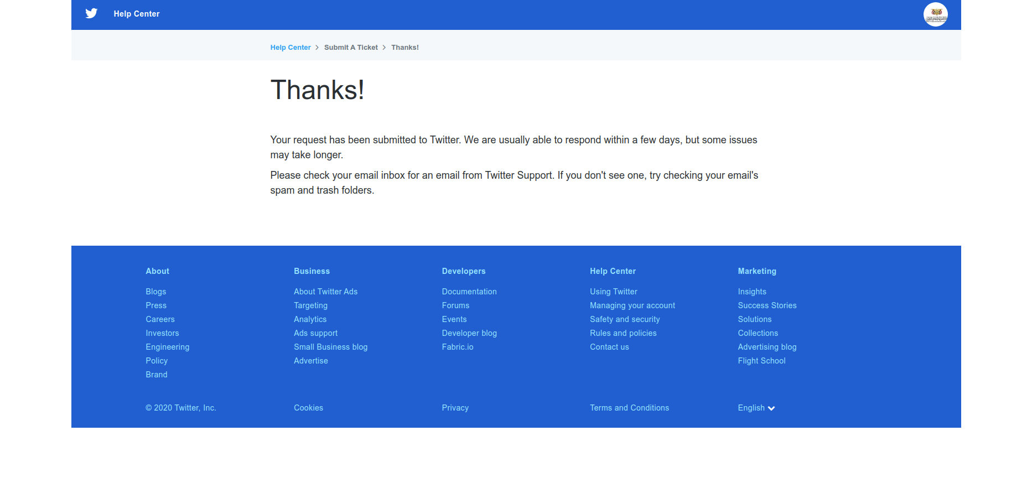Open the Advertise link
The height and width of the screenshot is (498, 1032).
pos(311,361)
